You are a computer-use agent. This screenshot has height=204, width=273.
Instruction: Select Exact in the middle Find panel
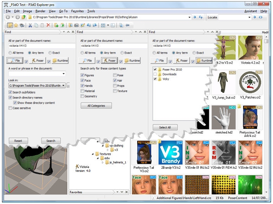(x=122, y=53)
